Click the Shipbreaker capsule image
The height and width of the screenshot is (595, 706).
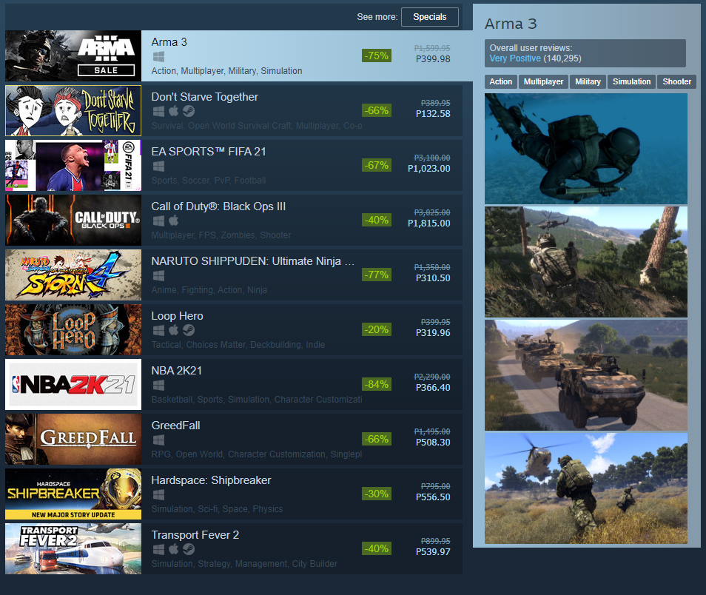[x=73, y=494]
